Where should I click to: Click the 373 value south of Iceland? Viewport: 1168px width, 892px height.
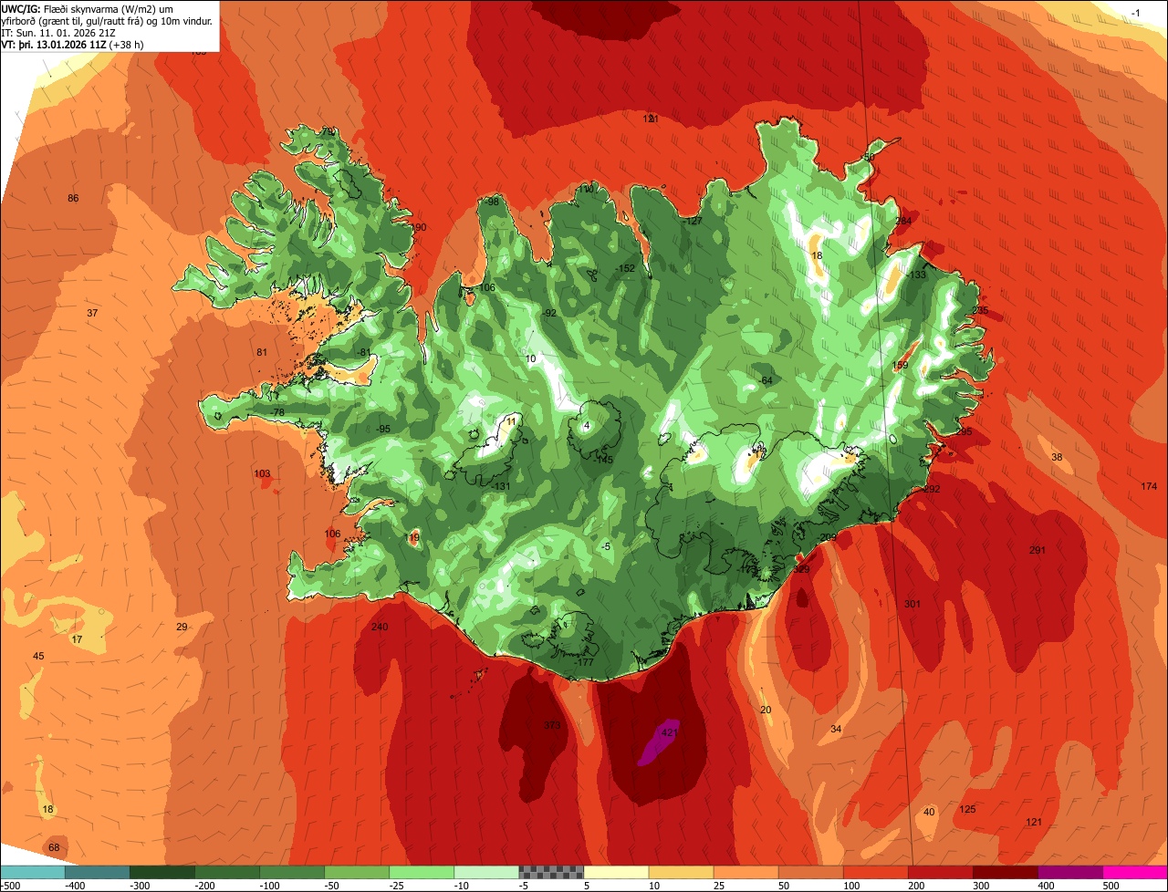[552, 725]
